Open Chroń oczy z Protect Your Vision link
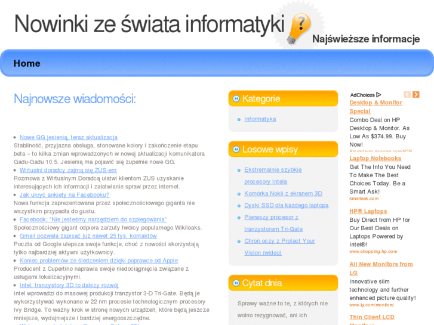This screenshot has height=325, width=434. point(279,247)
